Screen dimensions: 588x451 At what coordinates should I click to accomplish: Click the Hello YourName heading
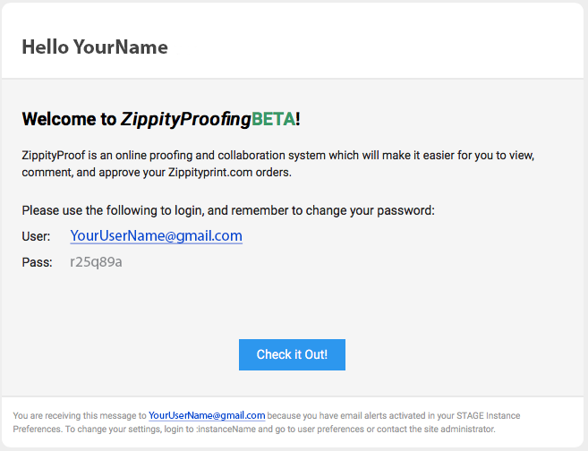click(95, 47)
